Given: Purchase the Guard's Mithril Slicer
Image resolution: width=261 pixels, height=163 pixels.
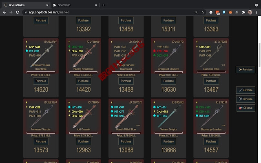Looking at the screenshot, I should (126, 141).
